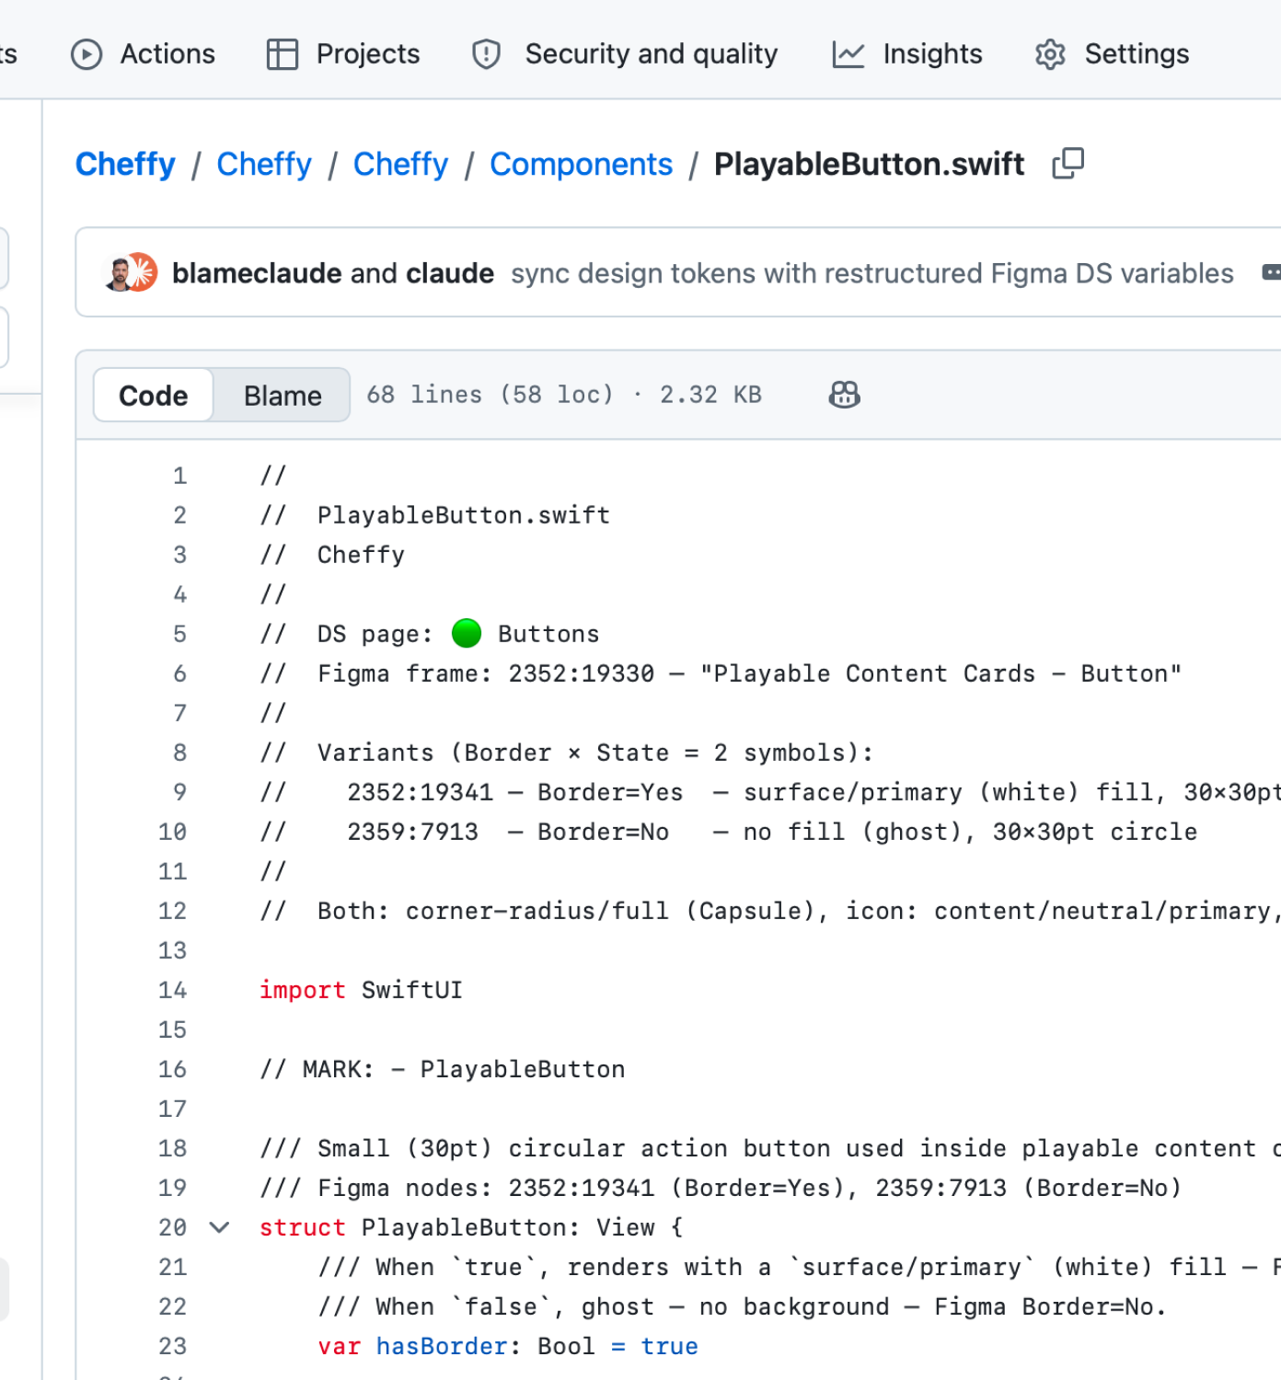This screenshot has height=1380, width=1281.
Task: Click the 'import SwiftUI' code line
Action: 361,990
